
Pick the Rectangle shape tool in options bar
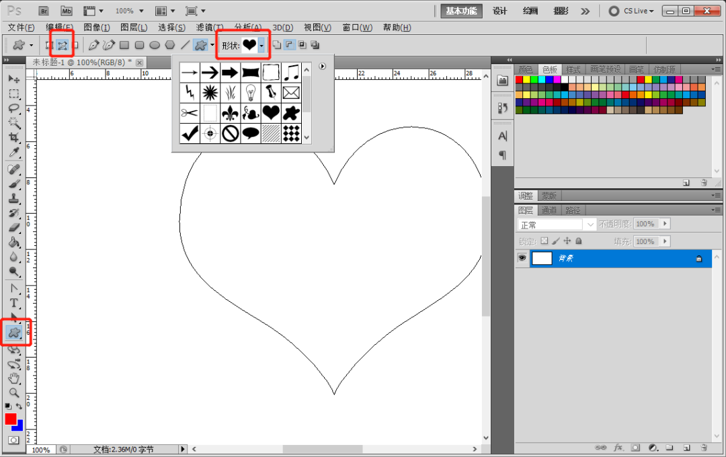pyautogui.click(x=124, y=45)
